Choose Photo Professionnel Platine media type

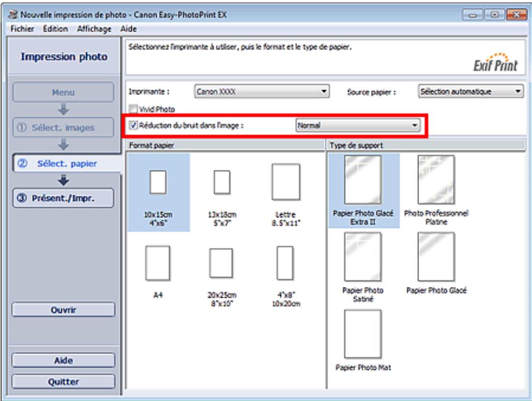pos(436,180)
